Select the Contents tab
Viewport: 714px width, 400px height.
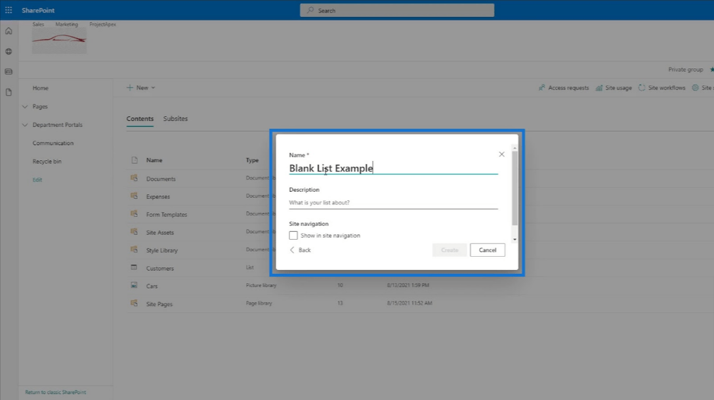click(140, 119)
